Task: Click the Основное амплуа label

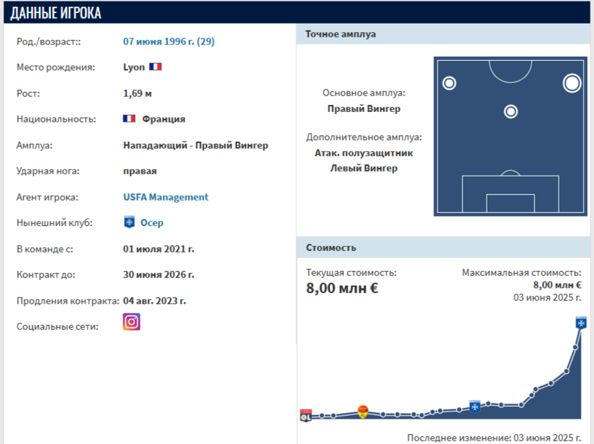Action: point(363,93)
